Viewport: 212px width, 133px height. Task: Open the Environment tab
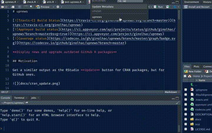(x=191, y=2)
